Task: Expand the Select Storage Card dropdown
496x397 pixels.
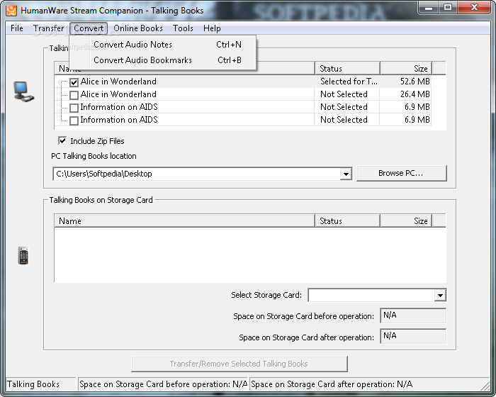Action: click(440, 295)
